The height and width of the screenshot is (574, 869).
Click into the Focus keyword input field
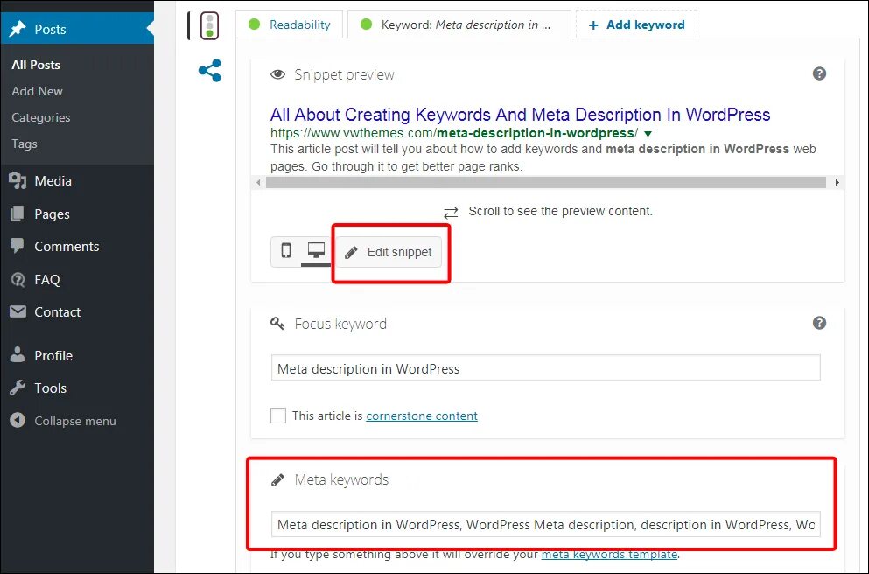(545, 367)
